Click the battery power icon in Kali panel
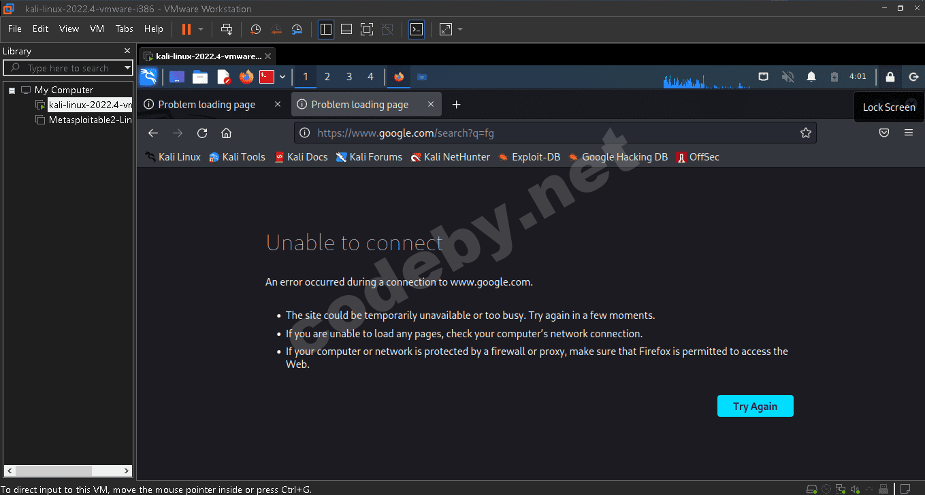The image size is (925, 495). tap(834, 77)
